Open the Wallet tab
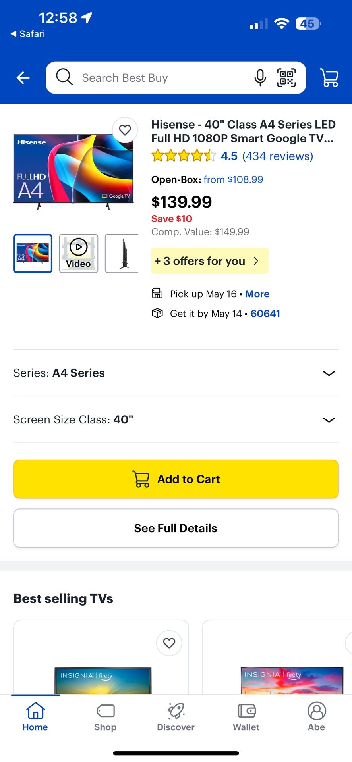352x762 pixels. [246, 717]
